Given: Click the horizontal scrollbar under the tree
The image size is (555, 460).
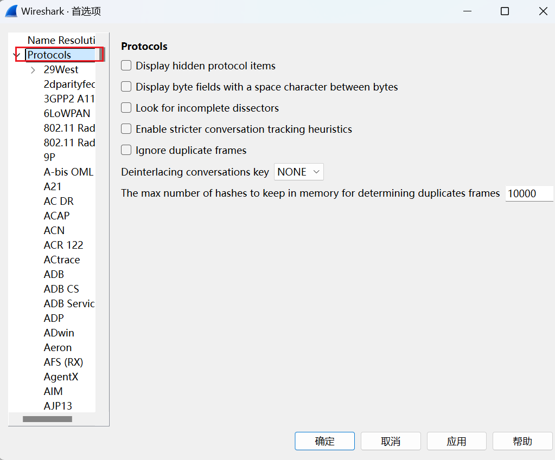Looking at the screenshot, I should 47,419.
